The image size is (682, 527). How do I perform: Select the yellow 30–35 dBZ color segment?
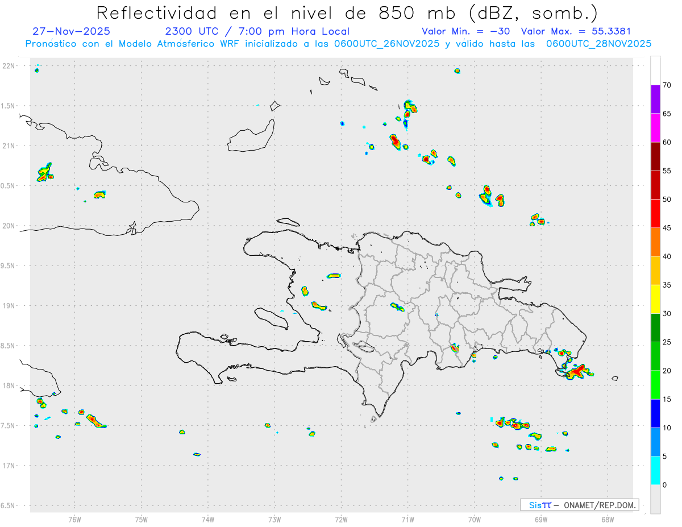coord(655,299)
